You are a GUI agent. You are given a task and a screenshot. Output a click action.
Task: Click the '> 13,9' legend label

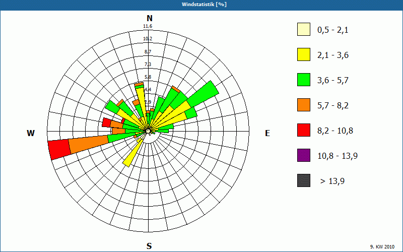point(332,181)
